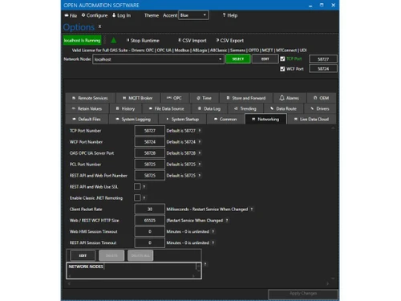Click the EDIT button above Network Nodes
Screen dimensions: 401x301
[x=83, y=256]
